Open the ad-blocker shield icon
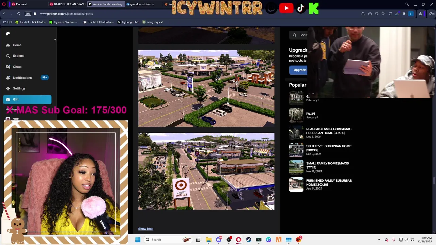This screenshot has width=436, height=245. [x=377, y=14]
